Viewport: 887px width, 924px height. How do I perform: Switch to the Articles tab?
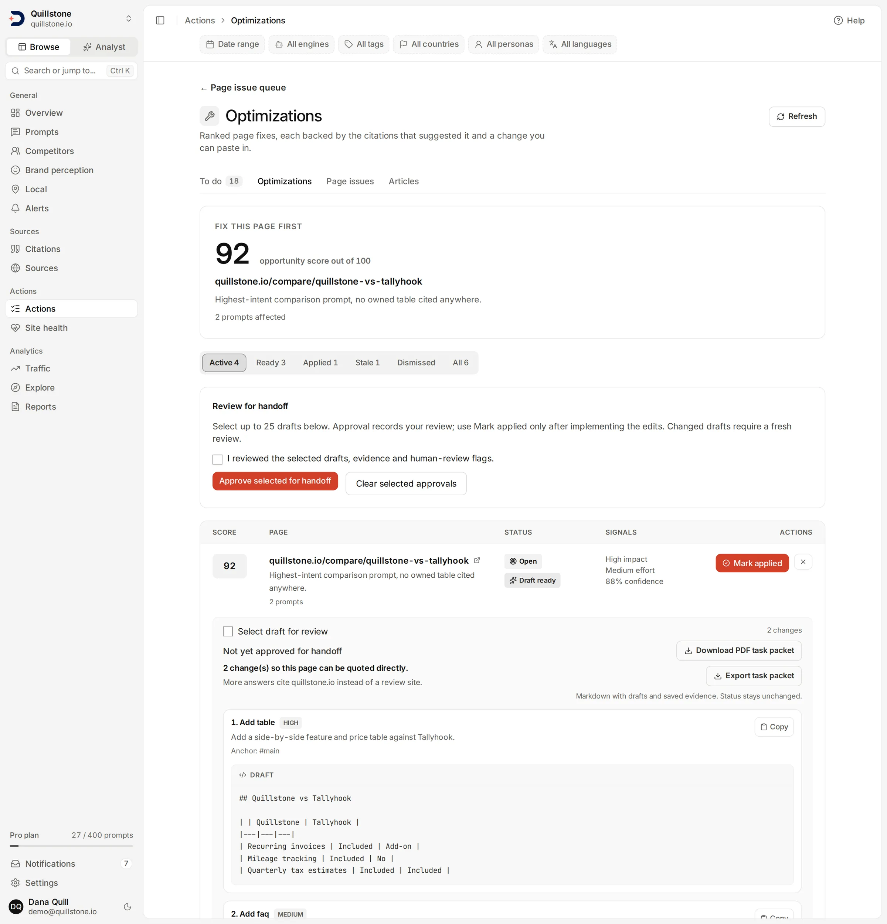(x=404, y=181)
